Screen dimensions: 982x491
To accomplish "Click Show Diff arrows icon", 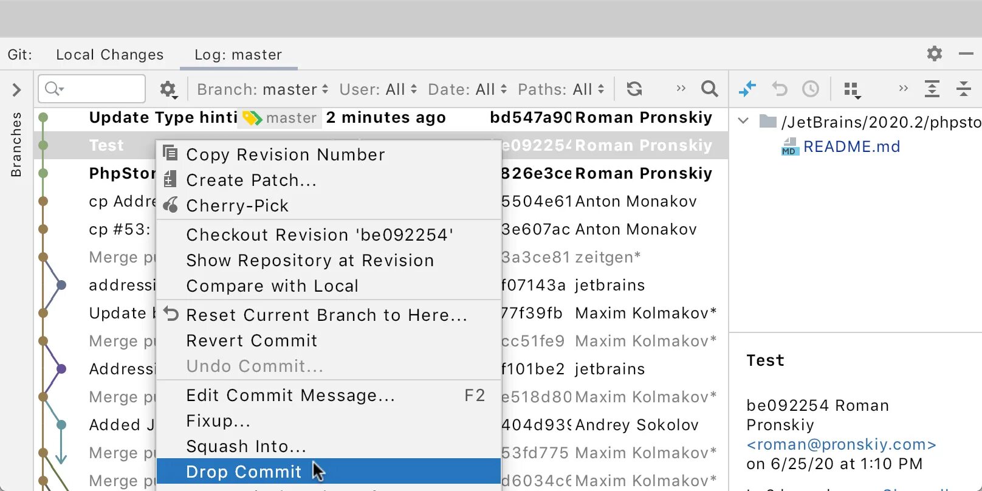I will point(747,89).
